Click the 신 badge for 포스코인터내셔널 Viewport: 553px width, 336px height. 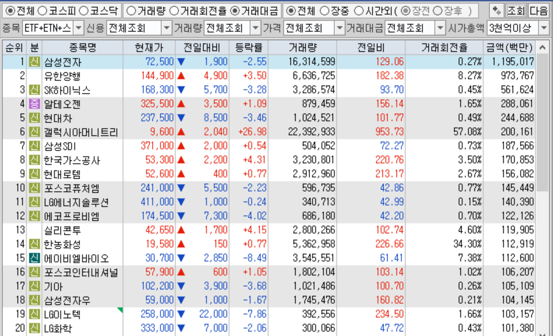(x=34, y=272)
